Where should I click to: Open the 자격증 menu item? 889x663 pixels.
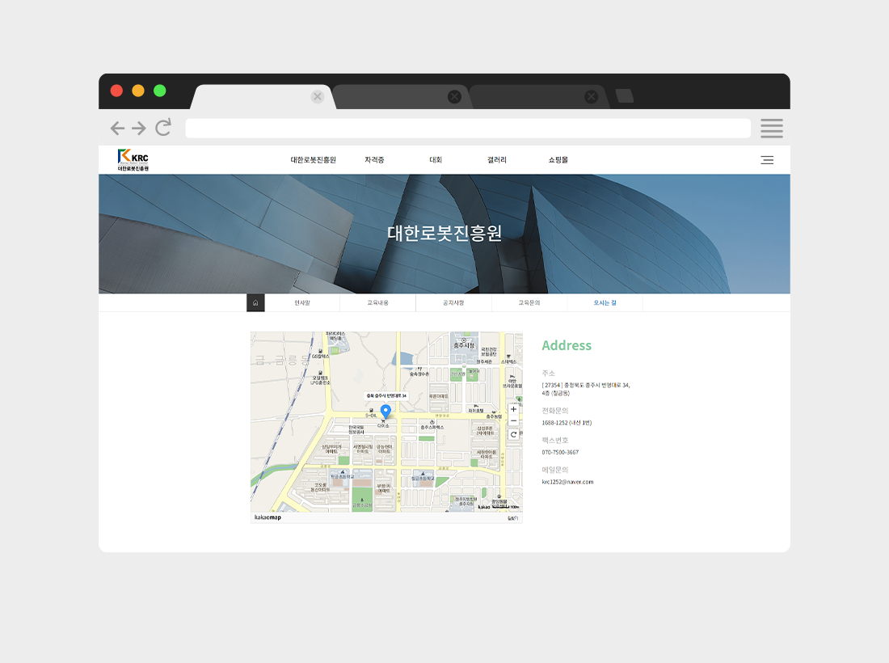(x=374, y=160)
